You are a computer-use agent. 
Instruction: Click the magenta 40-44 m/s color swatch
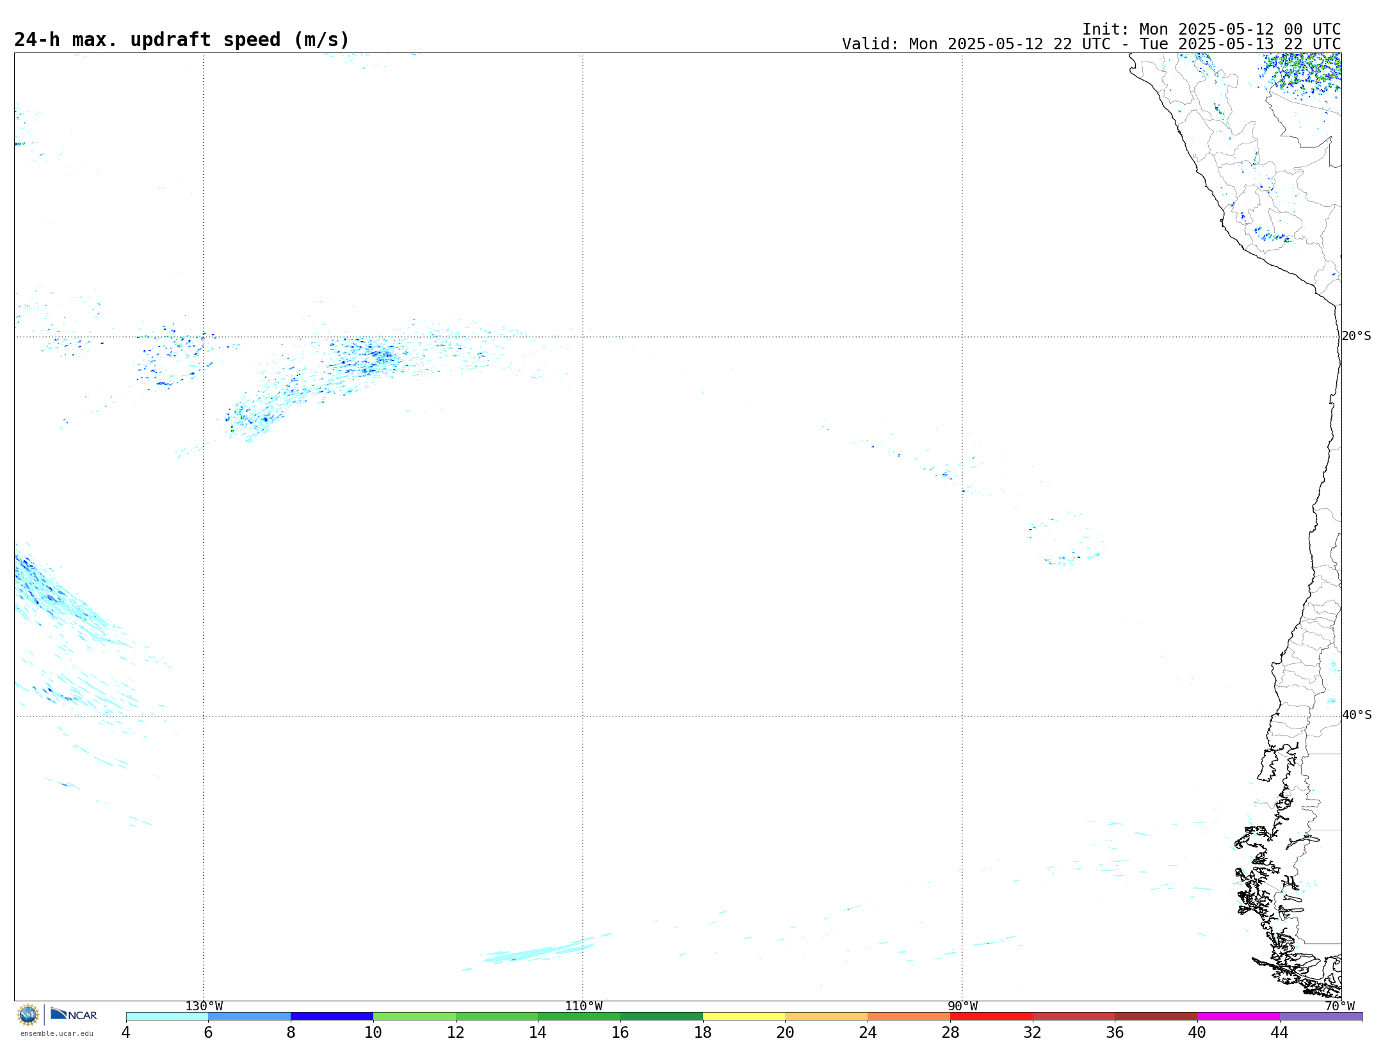[1239, 1017]
